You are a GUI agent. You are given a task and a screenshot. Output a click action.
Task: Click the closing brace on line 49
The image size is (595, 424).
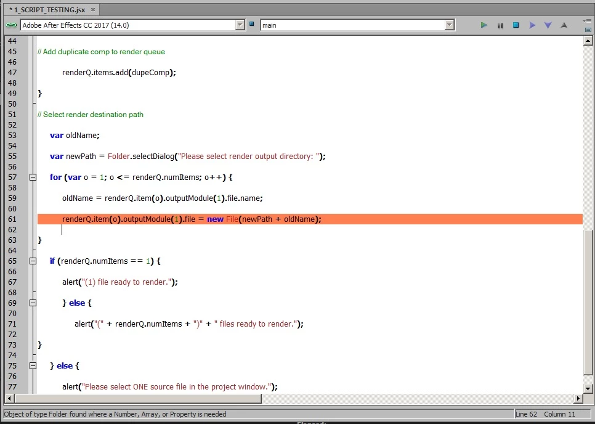[39, 94]
